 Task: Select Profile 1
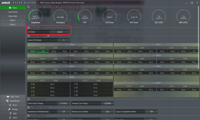click(13, 20)
